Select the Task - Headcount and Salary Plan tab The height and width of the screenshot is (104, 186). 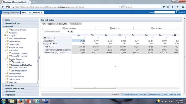[55, 24]
